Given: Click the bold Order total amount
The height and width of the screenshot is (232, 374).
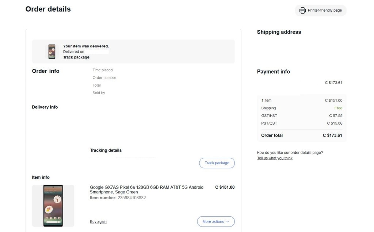Looking at the screenshot, I should tap(332, 135).
